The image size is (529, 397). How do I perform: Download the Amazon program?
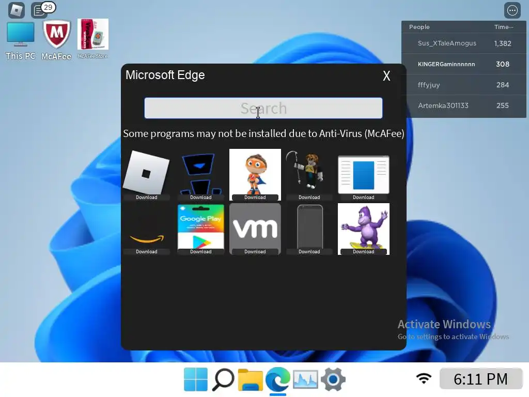point(146,252)
